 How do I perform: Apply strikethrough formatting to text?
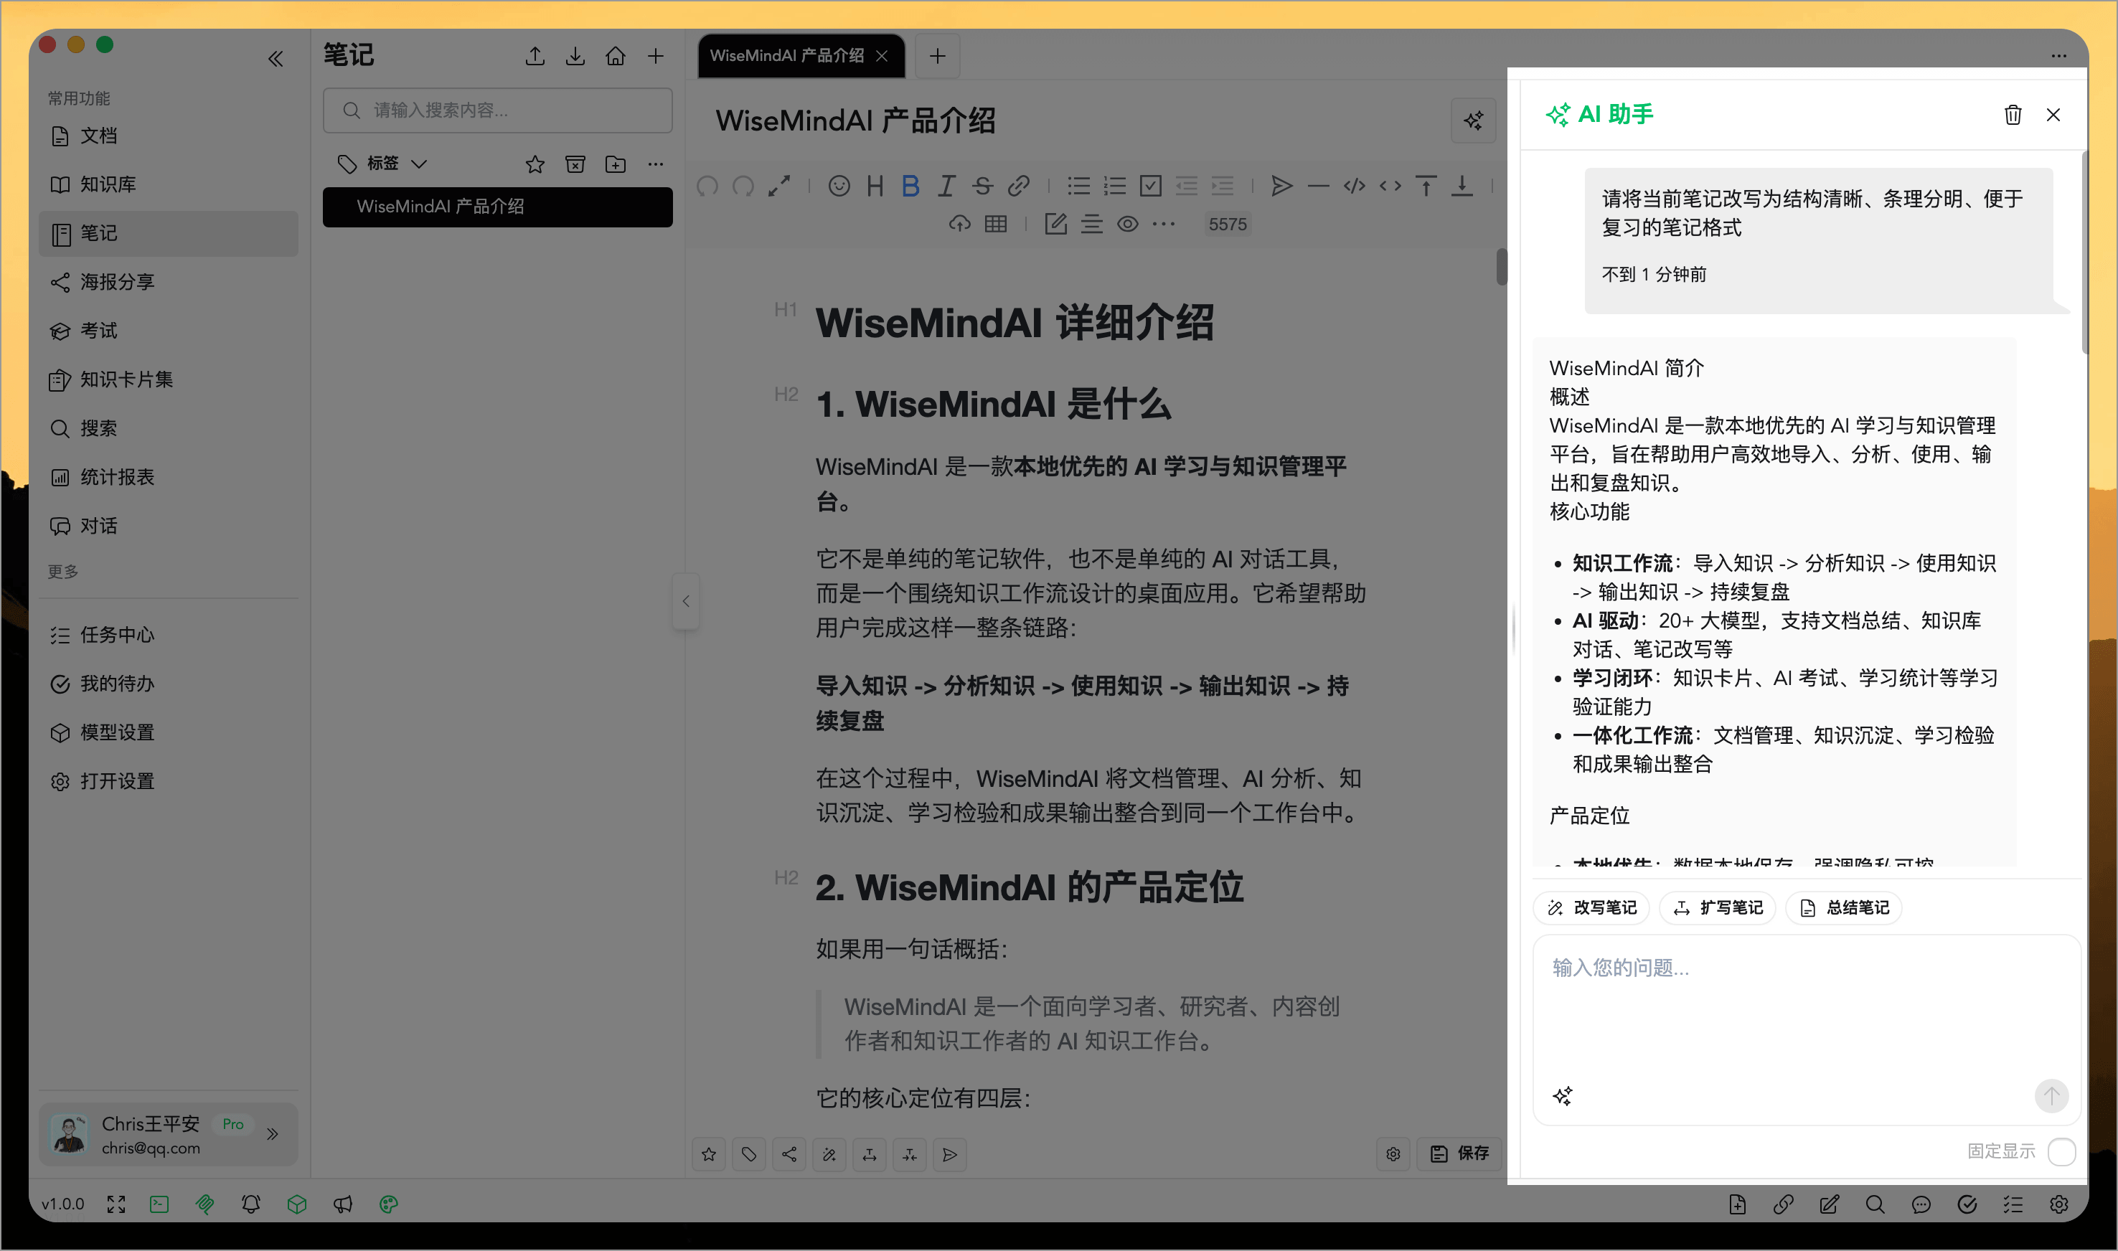pos(982,187)
